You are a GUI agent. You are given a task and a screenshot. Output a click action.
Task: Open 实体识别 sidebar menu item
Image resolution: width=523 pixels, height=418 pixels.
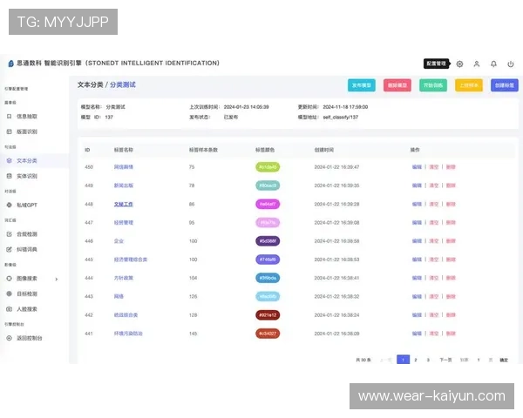coord(27,175)
